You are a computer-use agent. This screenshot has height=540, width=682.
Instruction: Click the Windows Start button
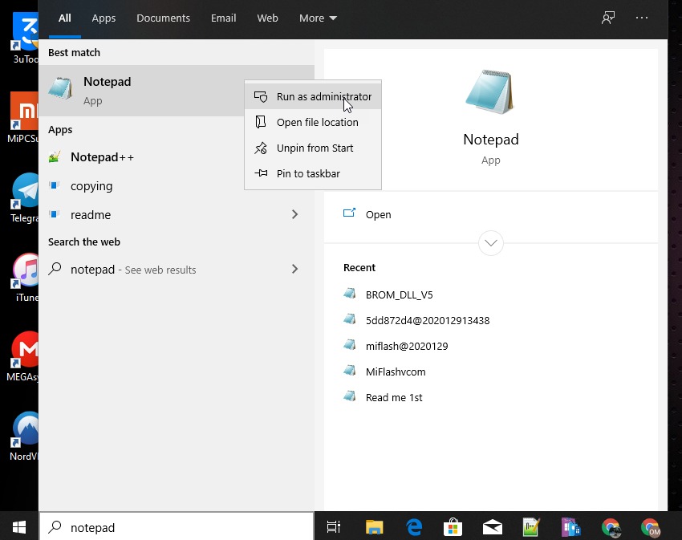pyautogui.click(x=19, y=527)
